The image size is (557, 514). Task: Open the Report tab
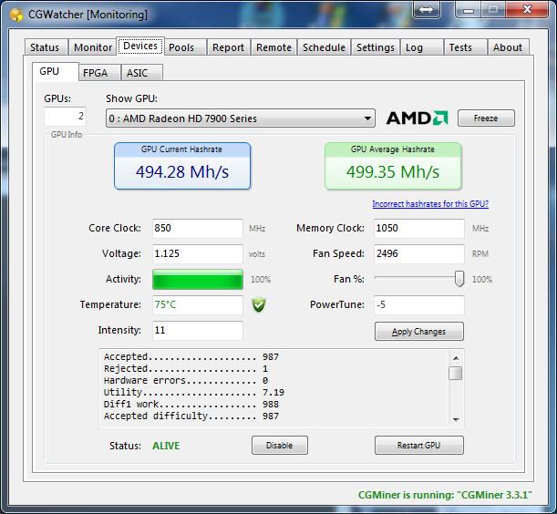[229, 47]
